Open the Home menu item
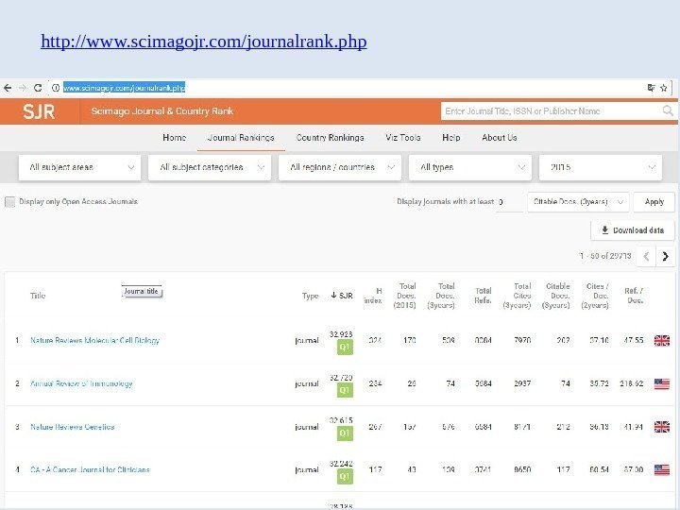680x510 pixels. pyautogui.click(x=175, y=138)
